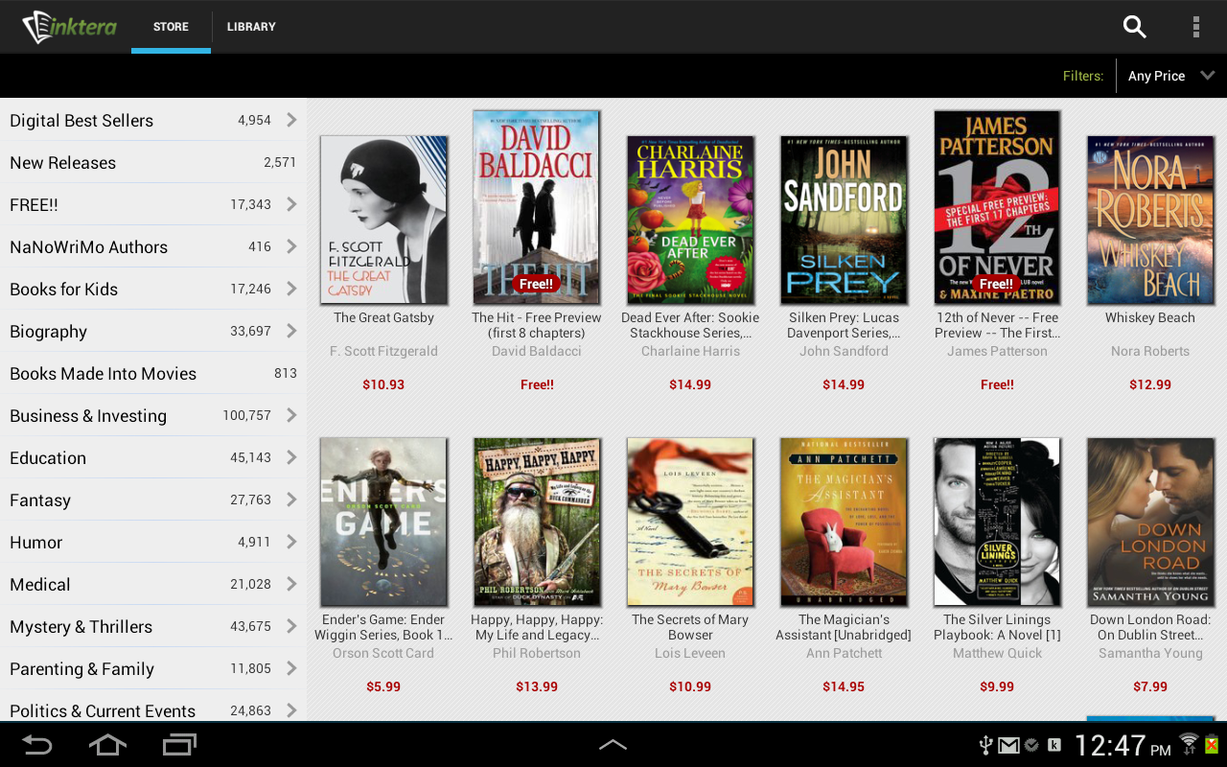Expand the bottom panel up-arrow
This screenshot has height=767, width=1227.
coord(613,745)
